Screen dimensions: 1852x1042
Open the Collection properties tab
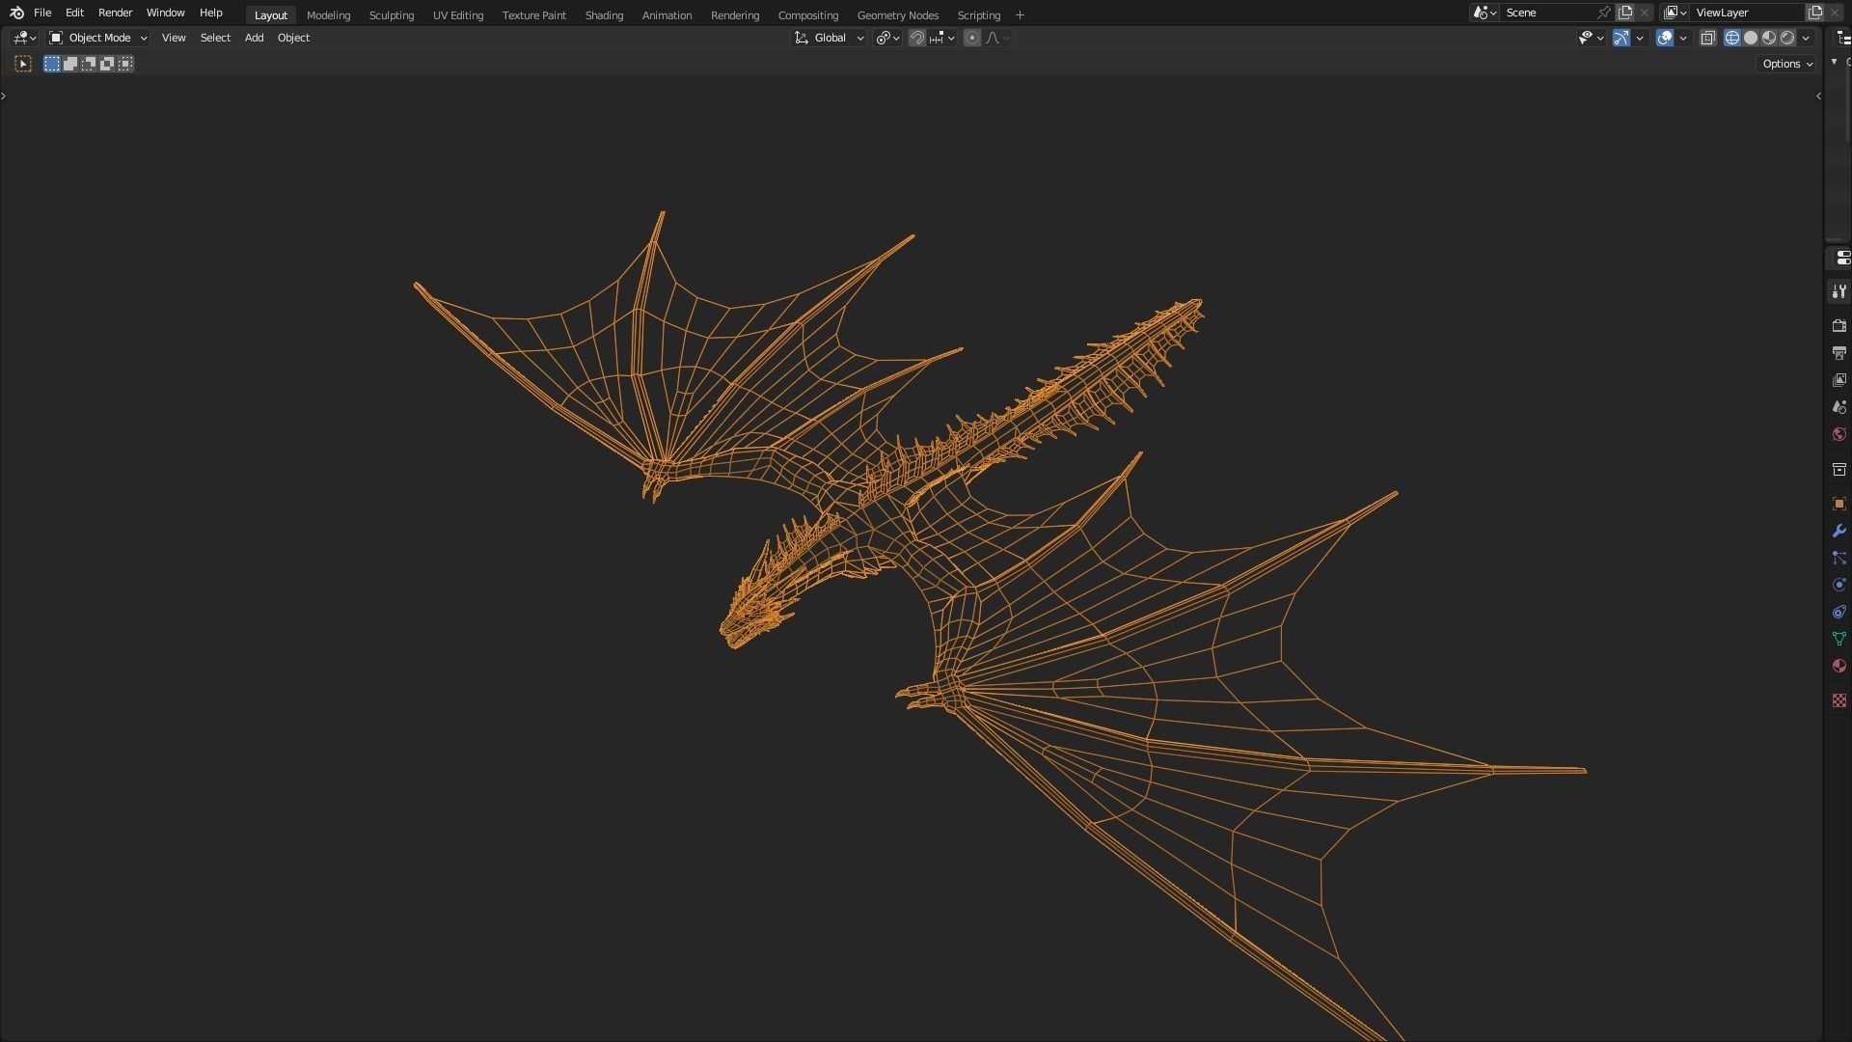1838,469
